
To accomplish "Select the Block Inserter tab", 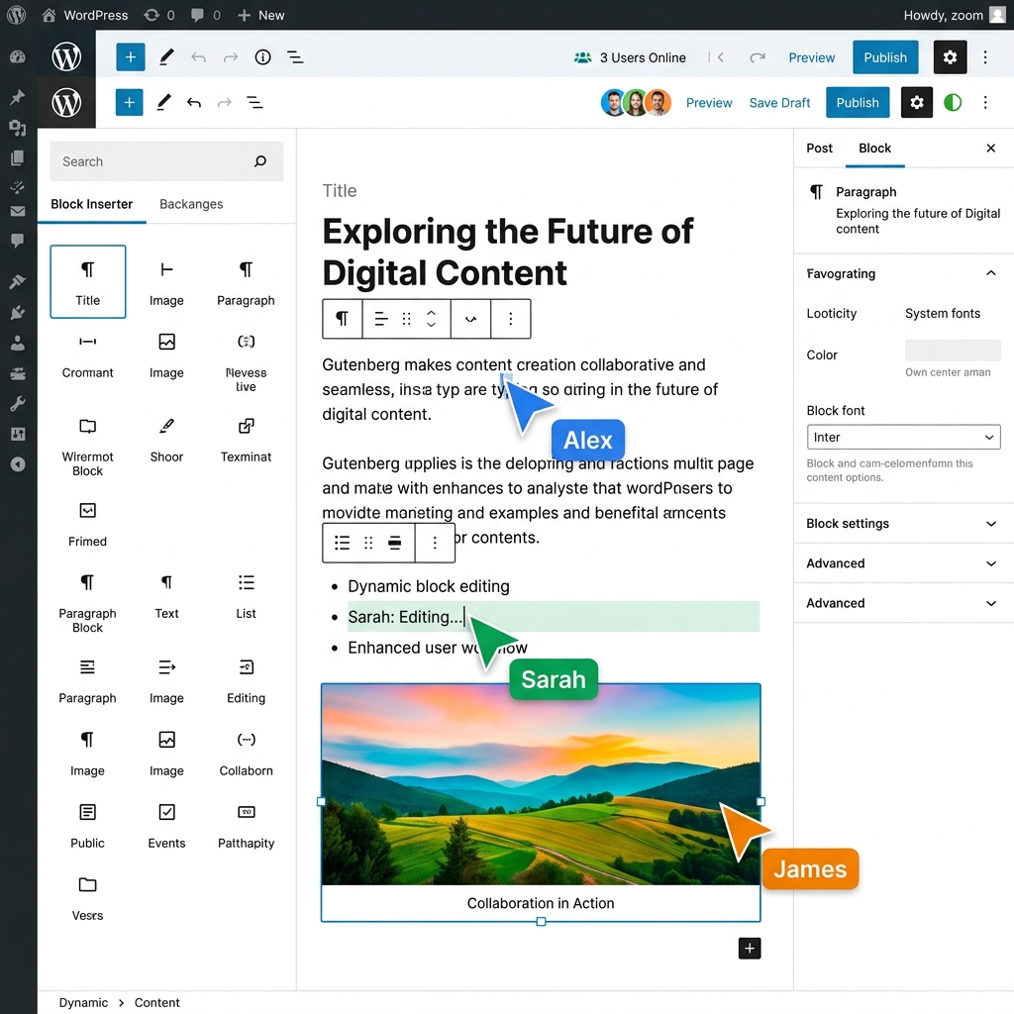I will (91, 204).
